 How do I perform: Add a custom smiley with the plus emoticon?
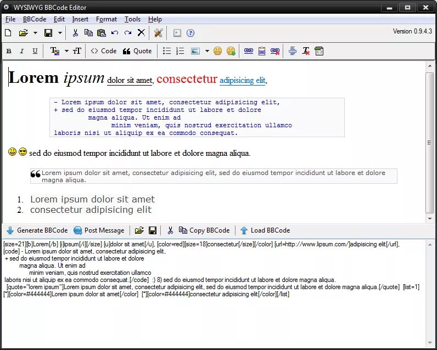pyautogui.click(x=231, y=50)
